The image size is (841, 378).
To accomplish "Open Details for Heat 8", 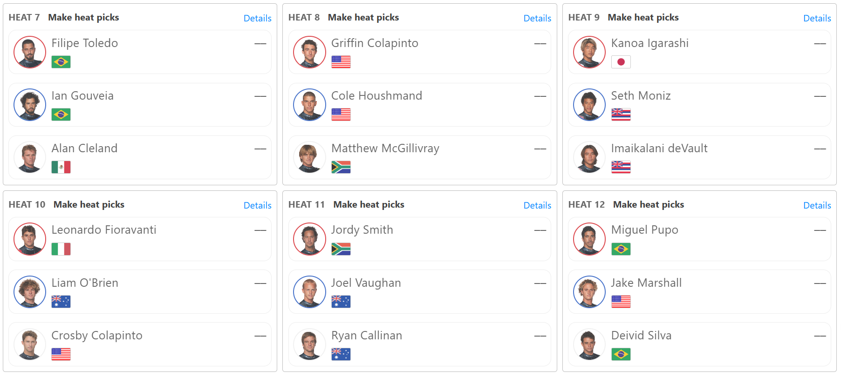I will click(537, 18).
